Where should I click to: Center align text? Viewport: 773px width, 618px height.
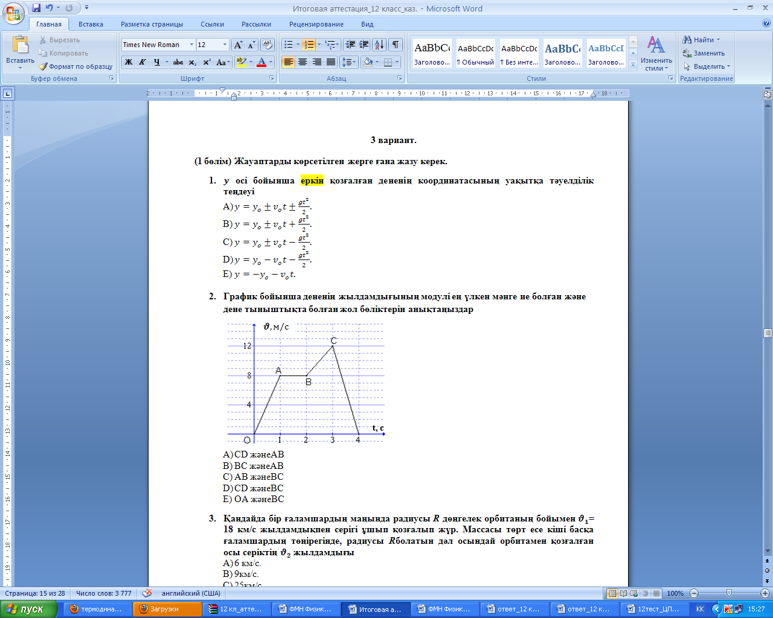(x=303, y=62)
